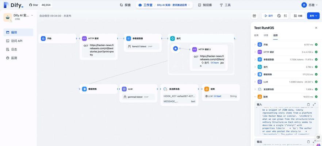Open 访问 API in the sidebar
This screenshot has height=146, width=322.
[x=18, y=41]
